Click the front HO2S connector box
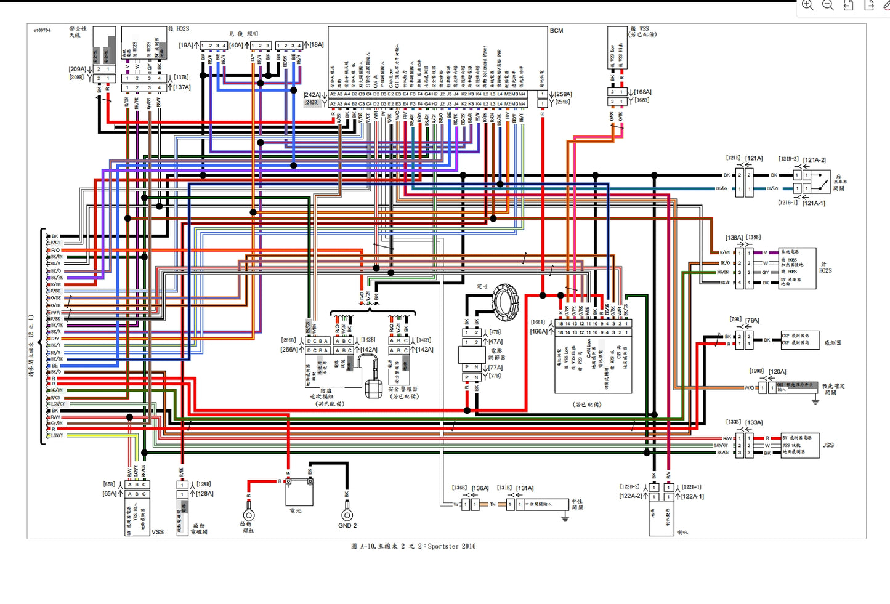The image size is (890, 604). pos(798,267)
